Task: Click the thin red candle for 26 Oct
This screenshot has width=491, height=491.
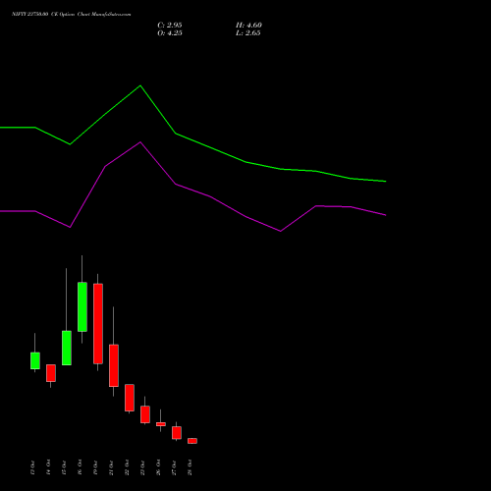Action: (x=161, y=424)
